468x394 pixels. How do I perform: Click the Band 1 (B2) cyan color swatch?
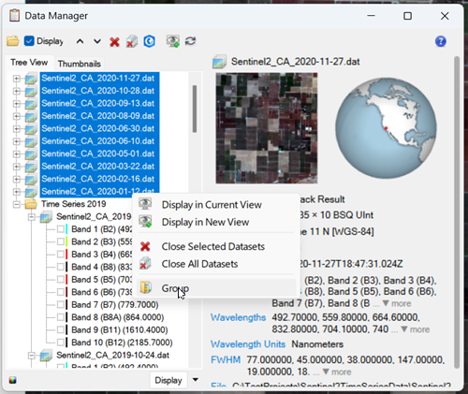click(x=66, y=229)
